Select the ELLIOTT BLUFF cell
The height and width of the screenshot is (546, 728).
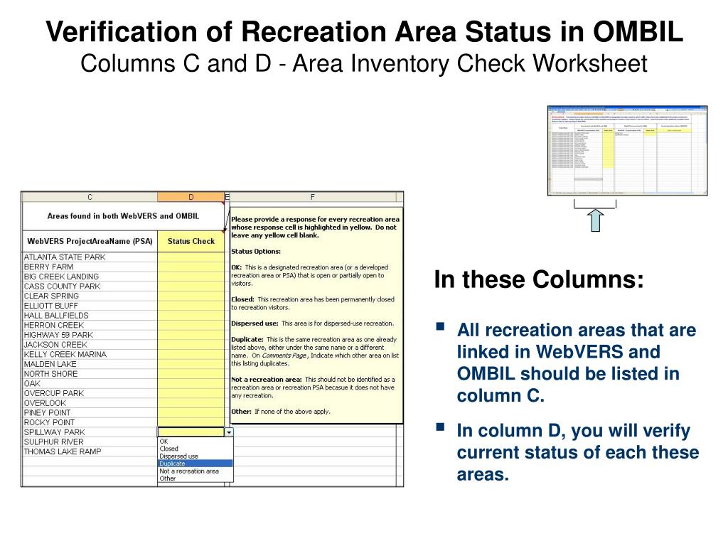coord(90,306)
